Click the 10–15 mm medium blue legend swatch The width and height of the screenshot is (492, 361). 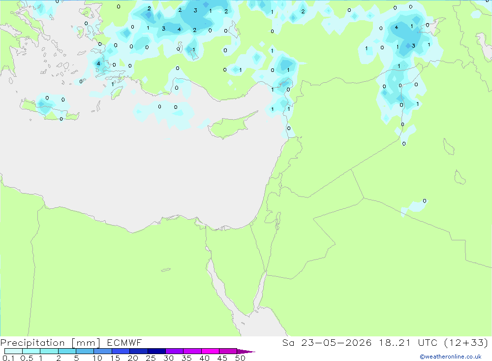(103, 351)
